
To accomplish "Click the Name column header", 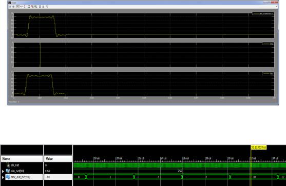I will coord(22,159).
